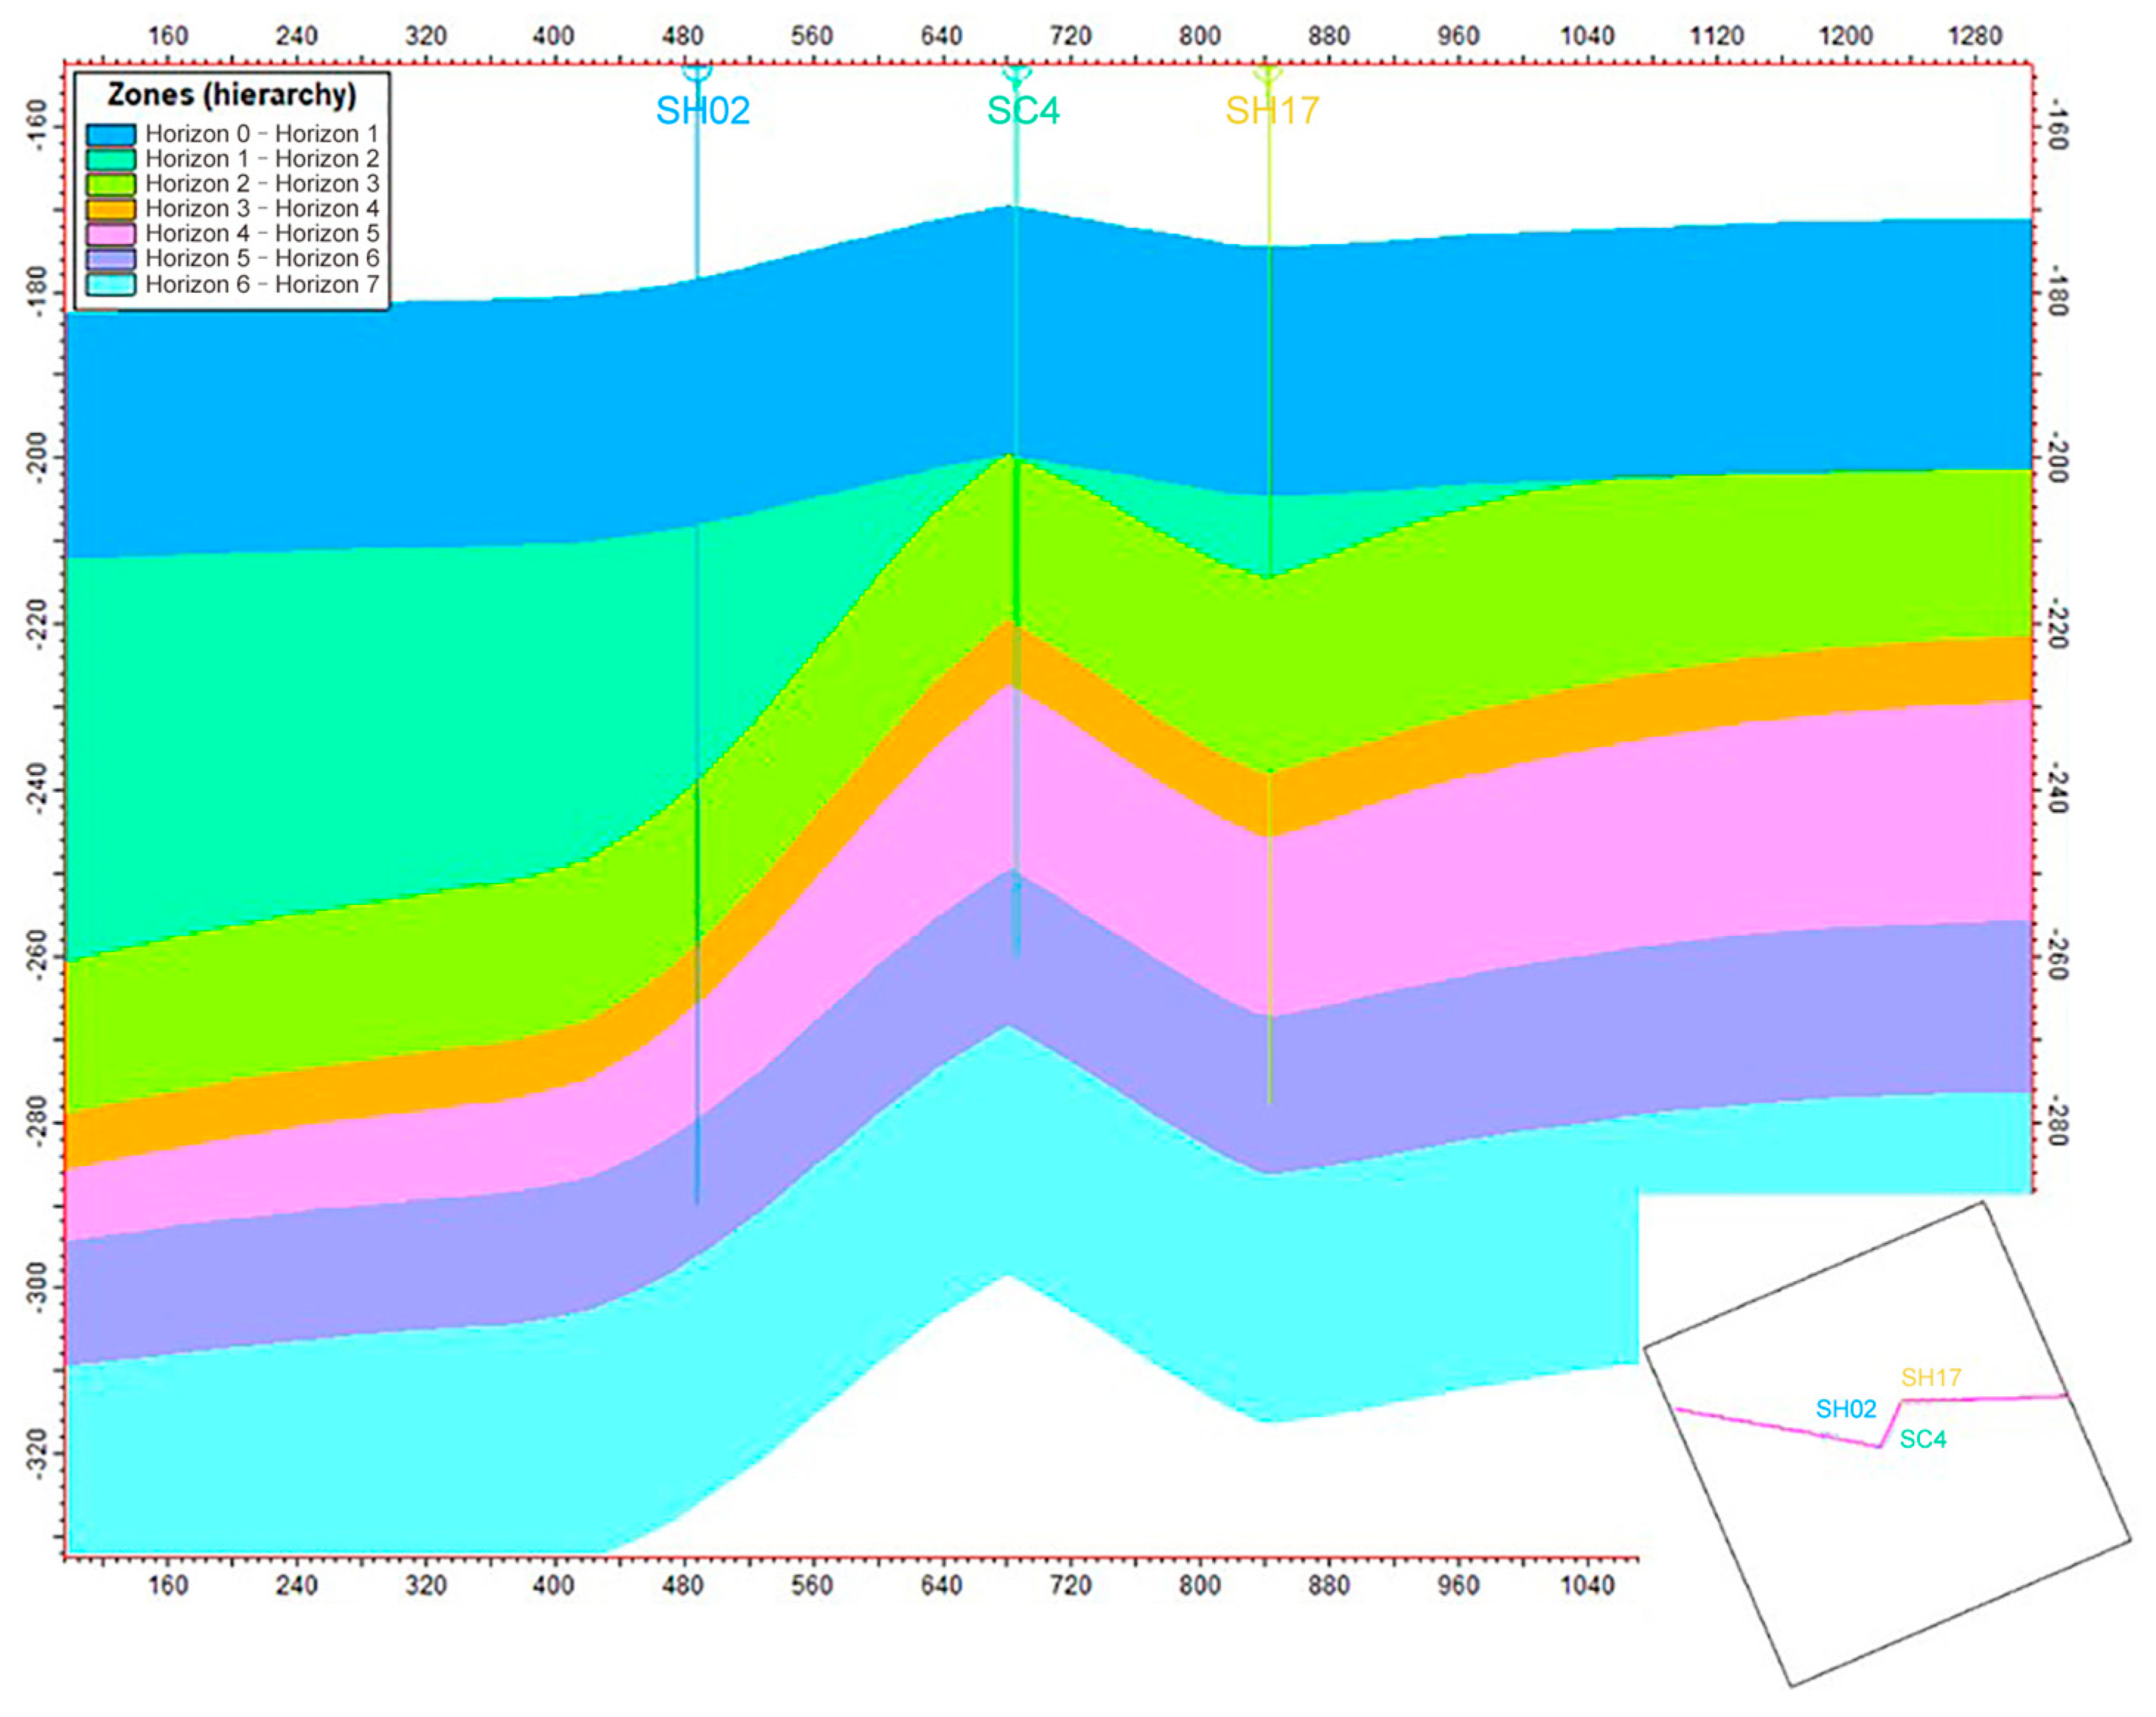Screen dimensions: 2156x1717
Task: Click the SH17 well head symbol
Action: point(1268,73)
